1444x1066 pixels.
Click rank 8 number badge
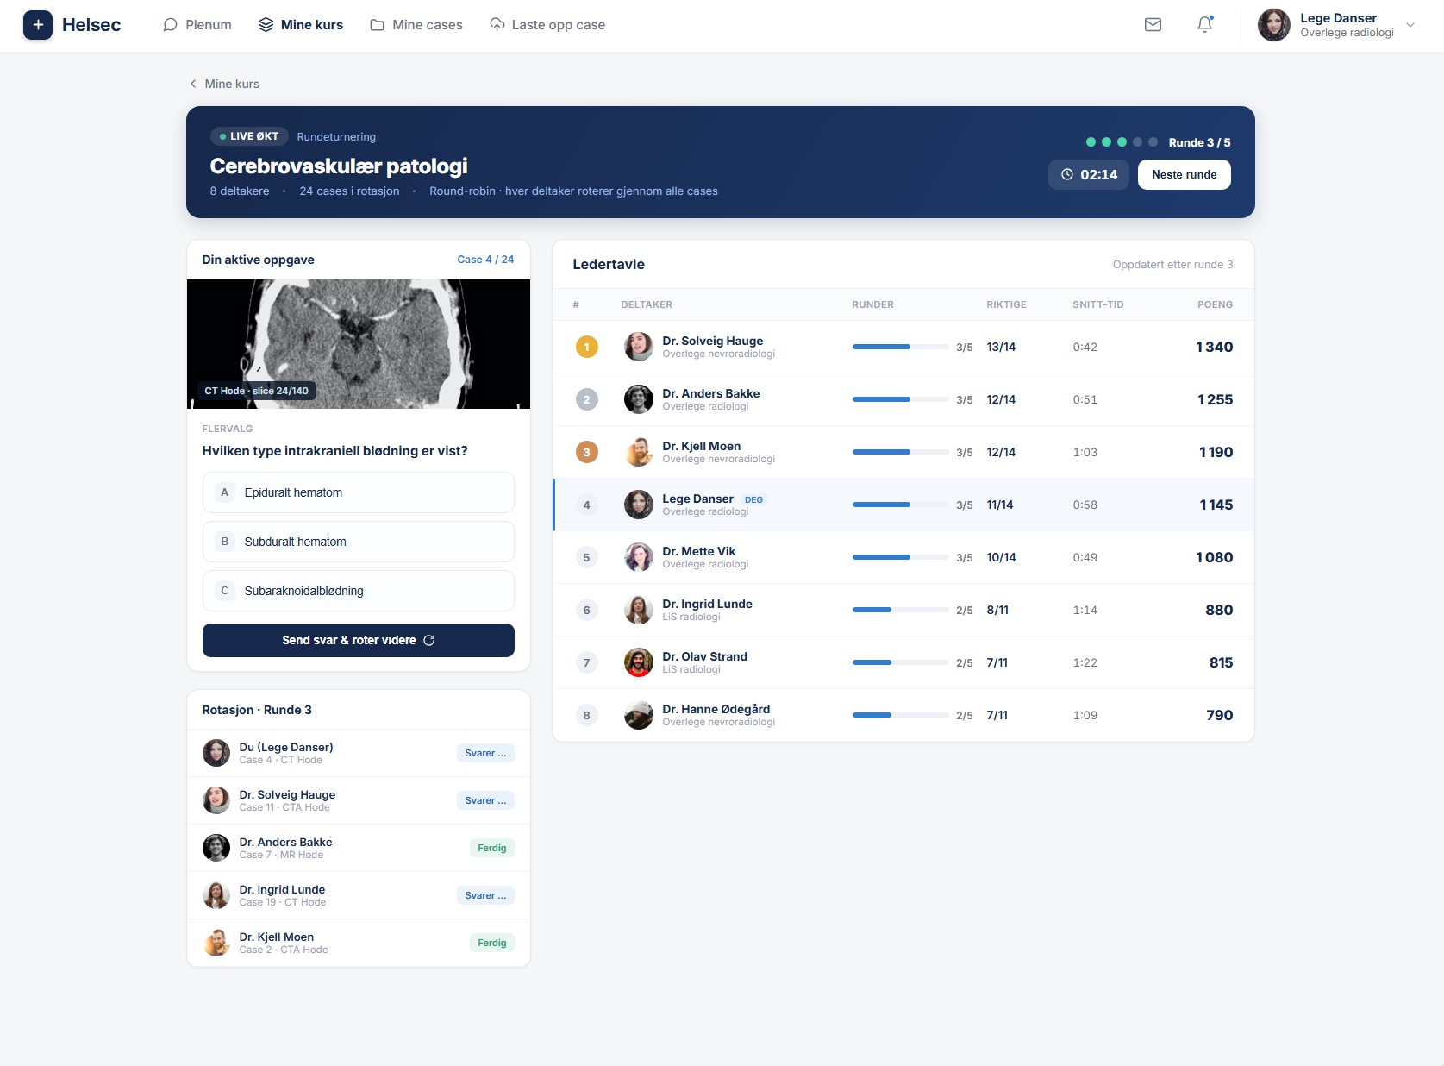(587, 715)
